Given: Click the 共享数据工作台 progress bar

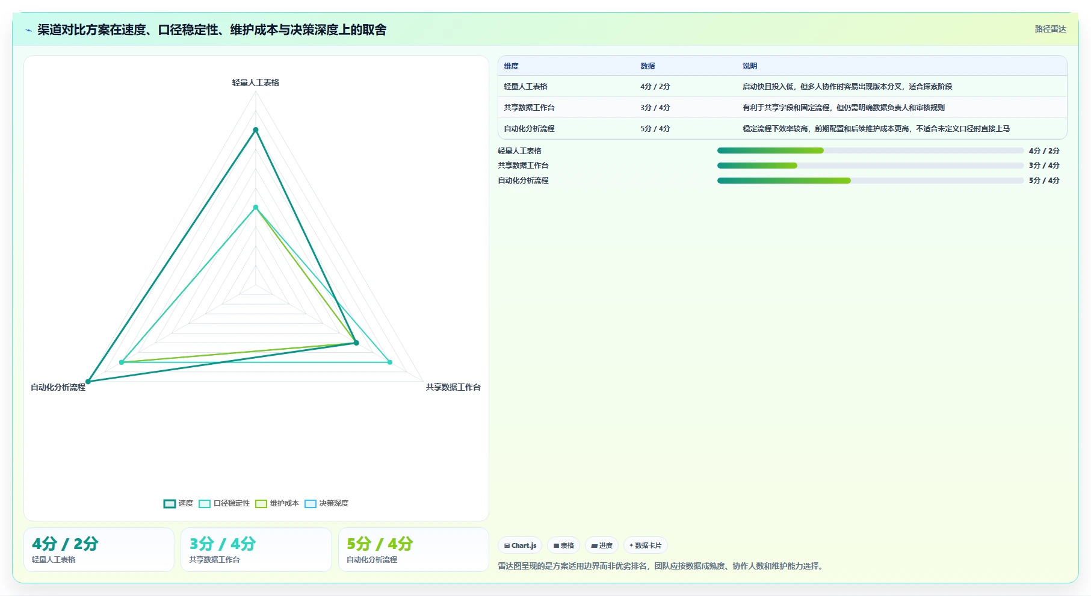Looking at the screenshot, I should pos(870,166).
